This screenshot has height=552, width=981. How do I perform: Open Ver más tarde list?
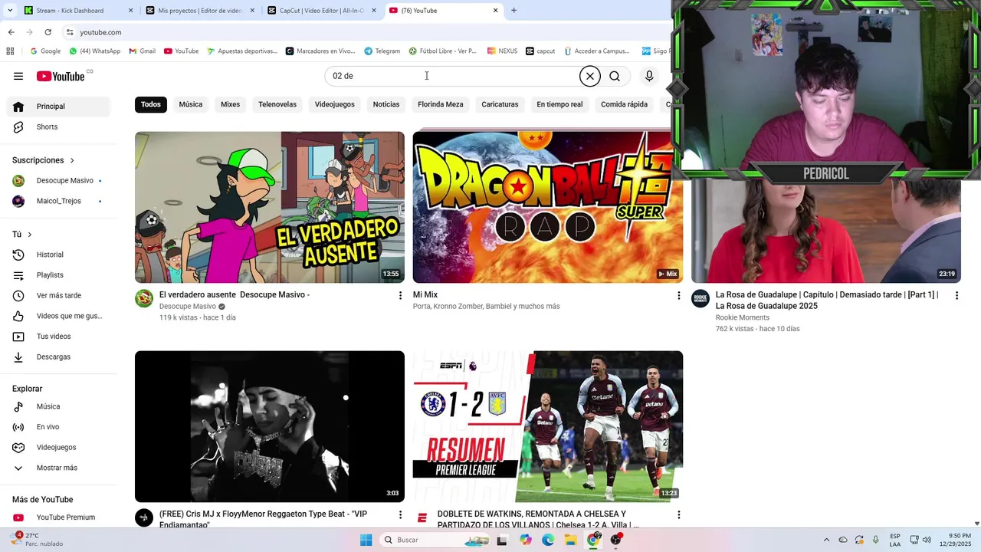click(58, 295)
